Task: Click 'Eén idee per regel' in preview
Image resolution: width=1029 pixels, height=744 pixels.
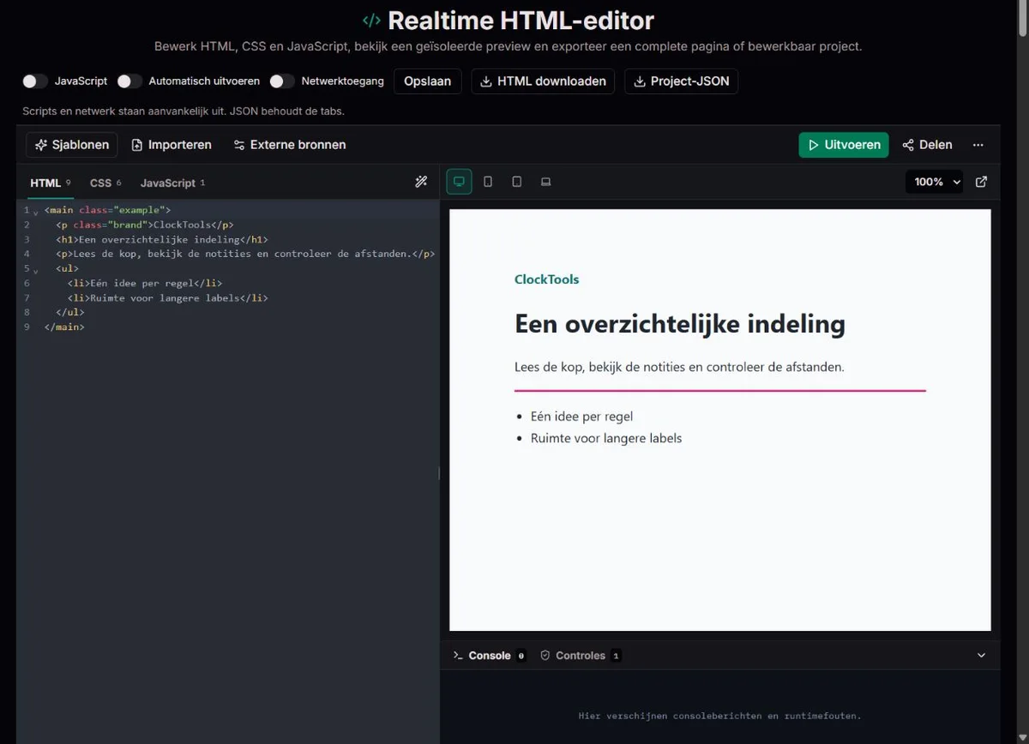Action: (x=581, y=417)
